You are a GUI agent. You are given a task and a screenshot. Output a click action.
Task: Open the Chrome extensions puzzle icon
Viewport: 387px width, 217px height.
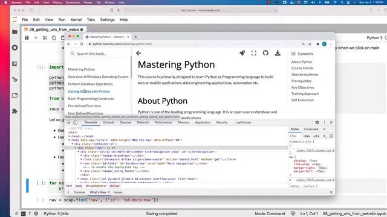(x=317, y=44)
